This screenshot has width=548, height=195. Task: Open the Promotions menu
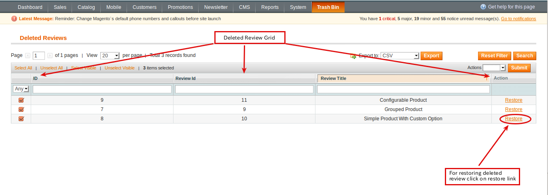point(180,7)
